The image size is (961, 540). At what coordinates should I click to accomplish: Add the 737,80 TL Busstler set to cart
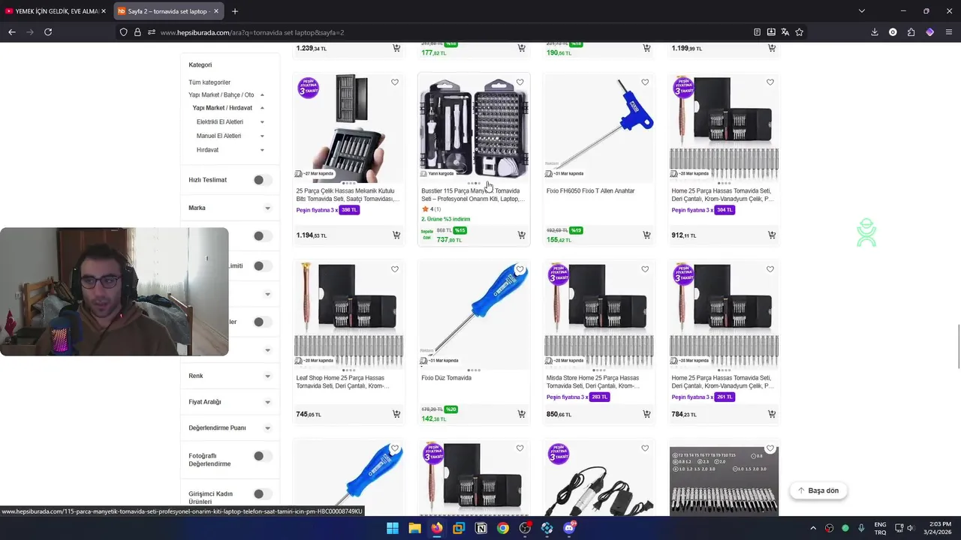coord(521,235)
